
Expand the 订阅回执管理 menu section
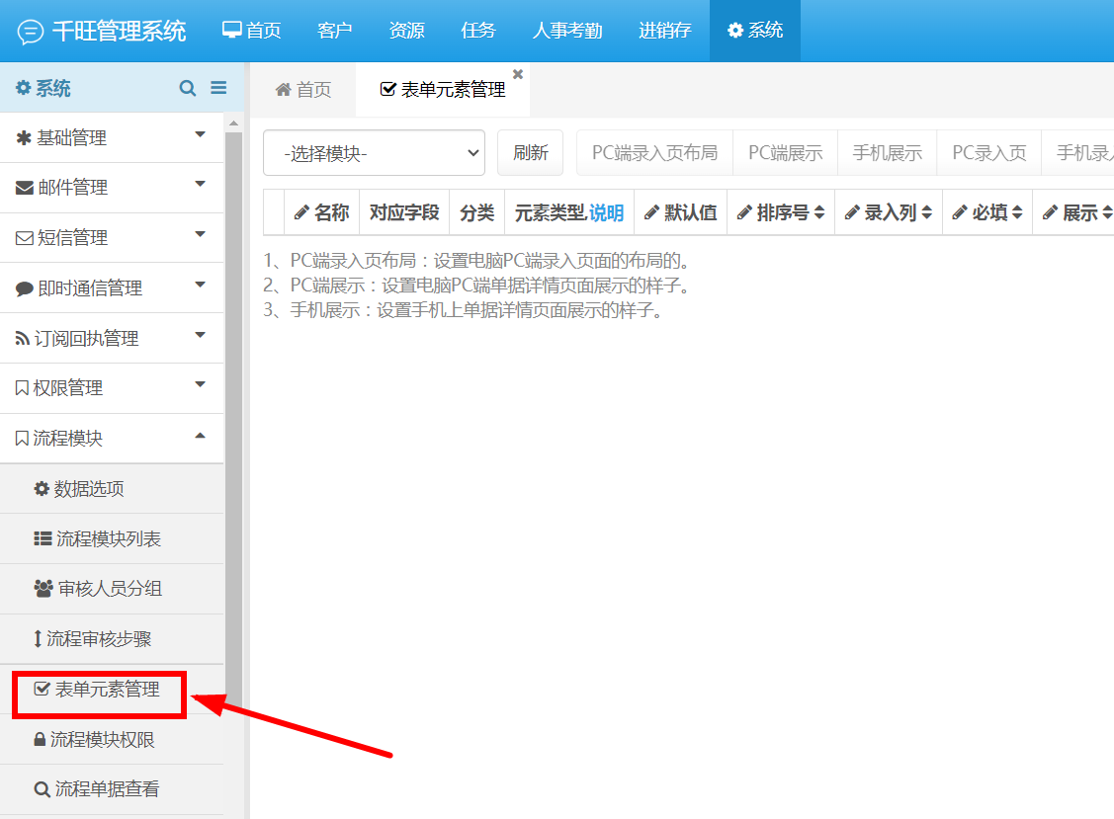(x=112, y=338)
